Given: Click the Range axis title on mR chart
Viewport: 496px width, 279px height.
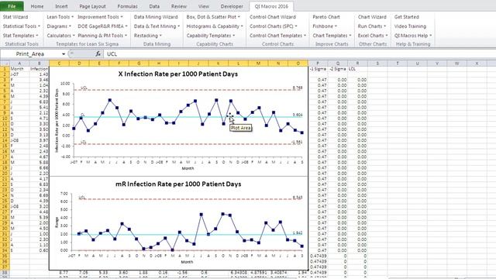Looking at the screenshot, I should point(57,222).
